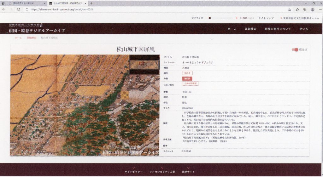Open the 使い方 menu item
Viewport: 323px width, 177px height.
[x=304, y=29]
